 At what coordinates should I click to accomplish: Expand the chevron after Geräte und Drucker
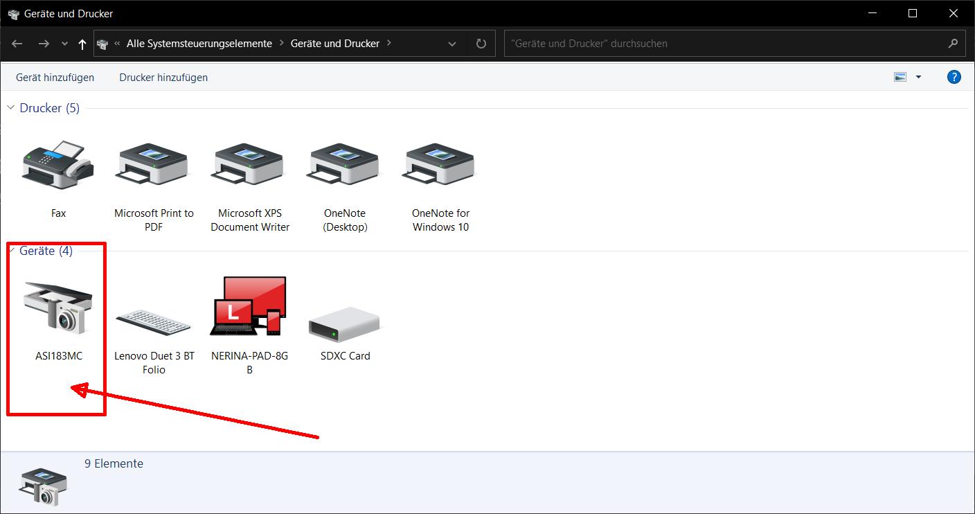coord(389,43)
